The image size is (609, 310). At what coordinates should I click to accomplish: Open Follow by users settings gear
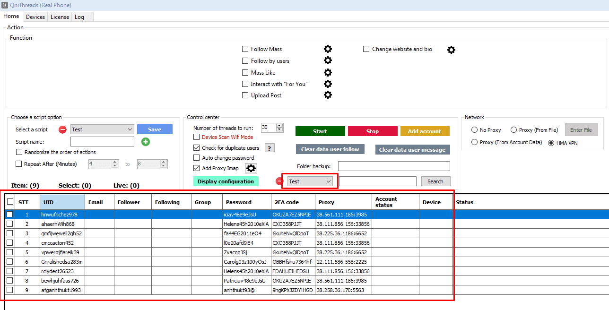point(328,60)
